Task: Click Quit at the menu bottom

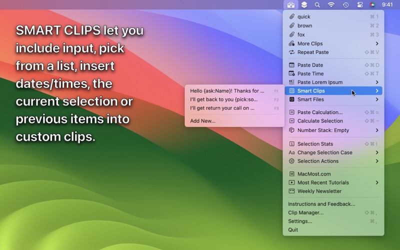Action: [333, 229]
